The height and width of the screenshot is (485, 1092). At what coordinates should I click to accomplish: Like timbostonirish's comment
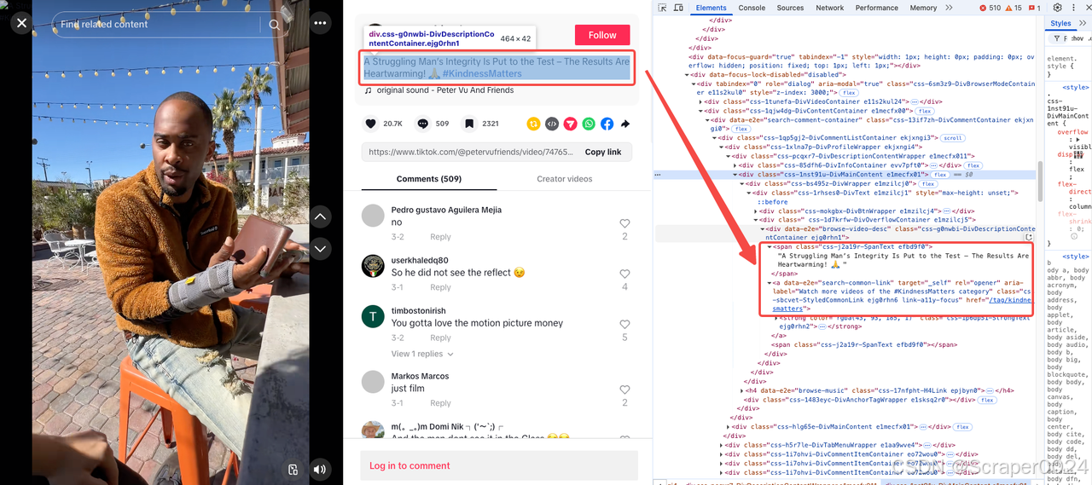[624, 324]
